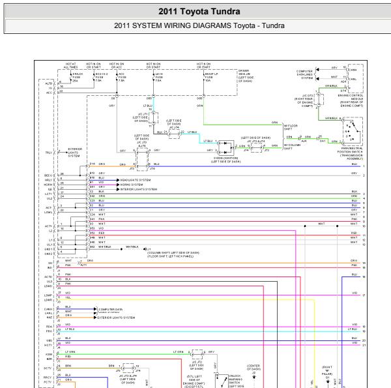Click the '(CENTER OF DASH)' ground label

(x=253, y=367)
